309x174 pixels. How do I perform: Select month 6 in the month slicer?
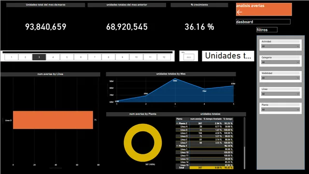click(81, 57)
